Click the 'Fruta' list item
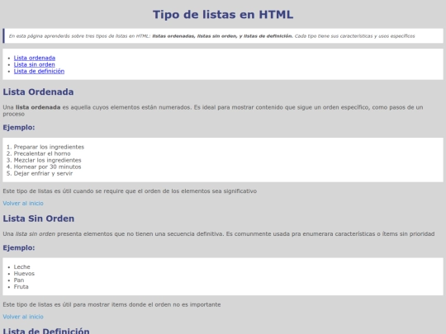 21,286
